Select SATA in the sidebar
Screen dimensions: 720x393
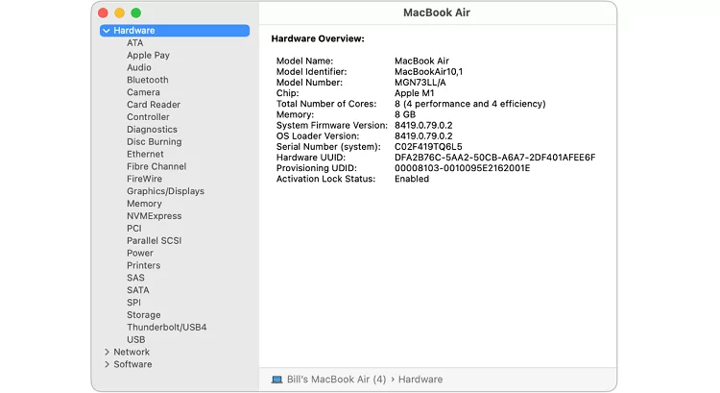[x=137, y=290]
